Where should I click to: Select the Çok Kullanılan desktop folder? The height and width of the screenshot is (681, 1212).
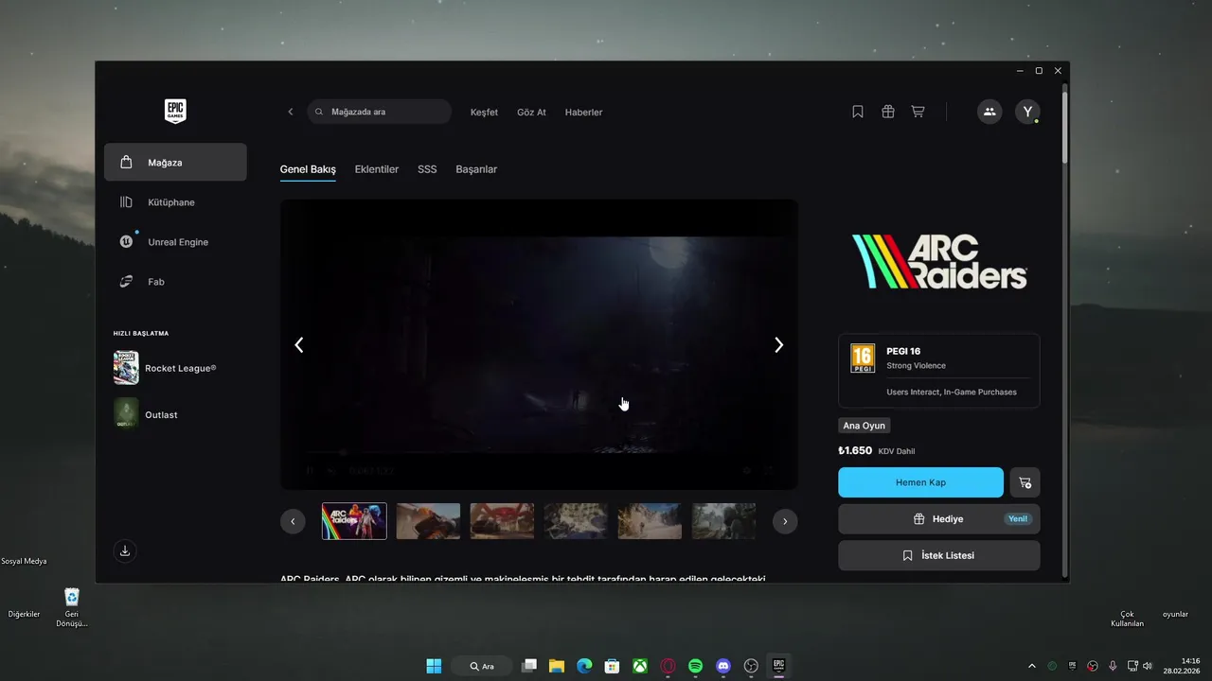tap(1128, 619)
